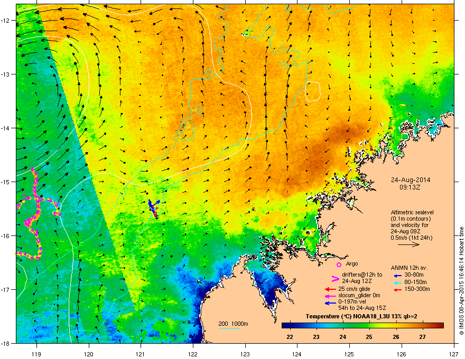Screen dimensions: 465x359
Task: Click the longitude axis label 120
Action: 88,354
